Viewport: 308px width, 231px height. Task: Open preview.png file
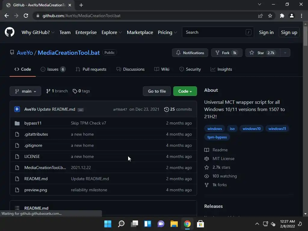coord(35,190)
